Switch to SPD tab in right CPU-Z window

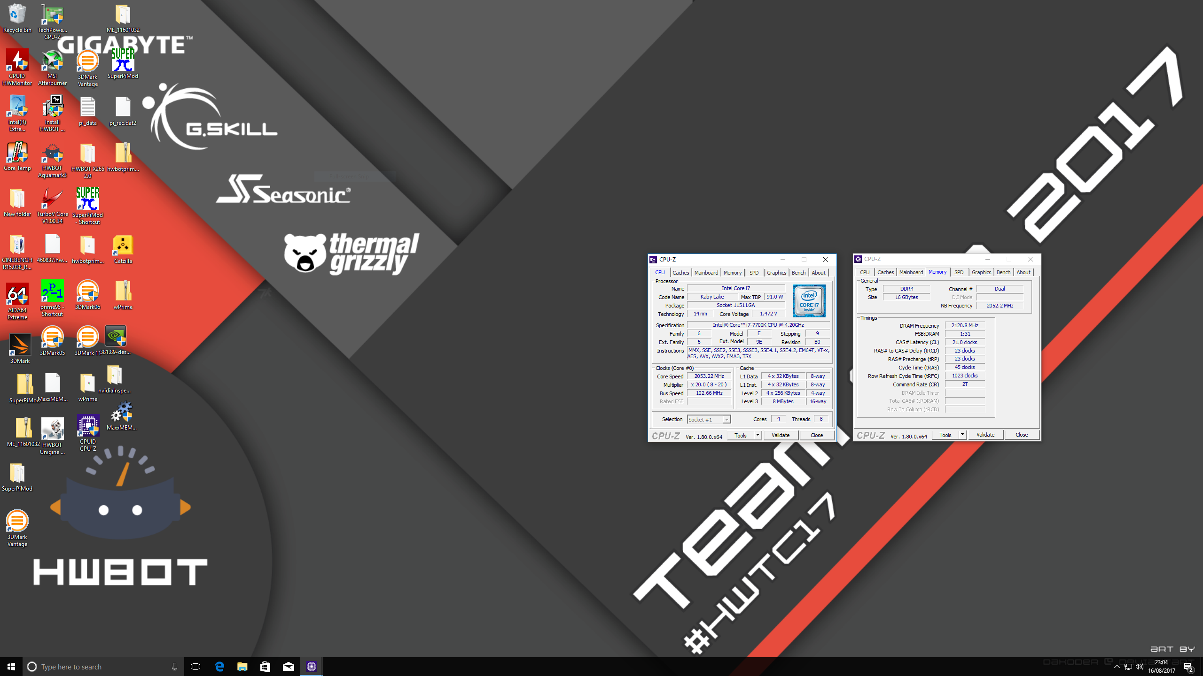coord(959,272)
